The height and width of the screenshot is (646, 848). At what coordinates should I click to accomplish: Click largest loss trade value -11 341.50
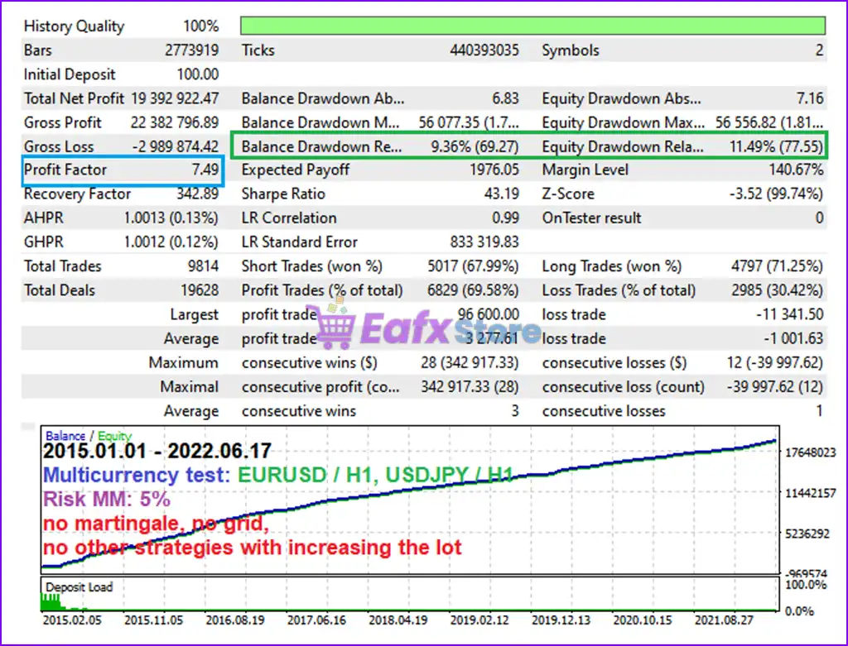click(x=790, y=314)
